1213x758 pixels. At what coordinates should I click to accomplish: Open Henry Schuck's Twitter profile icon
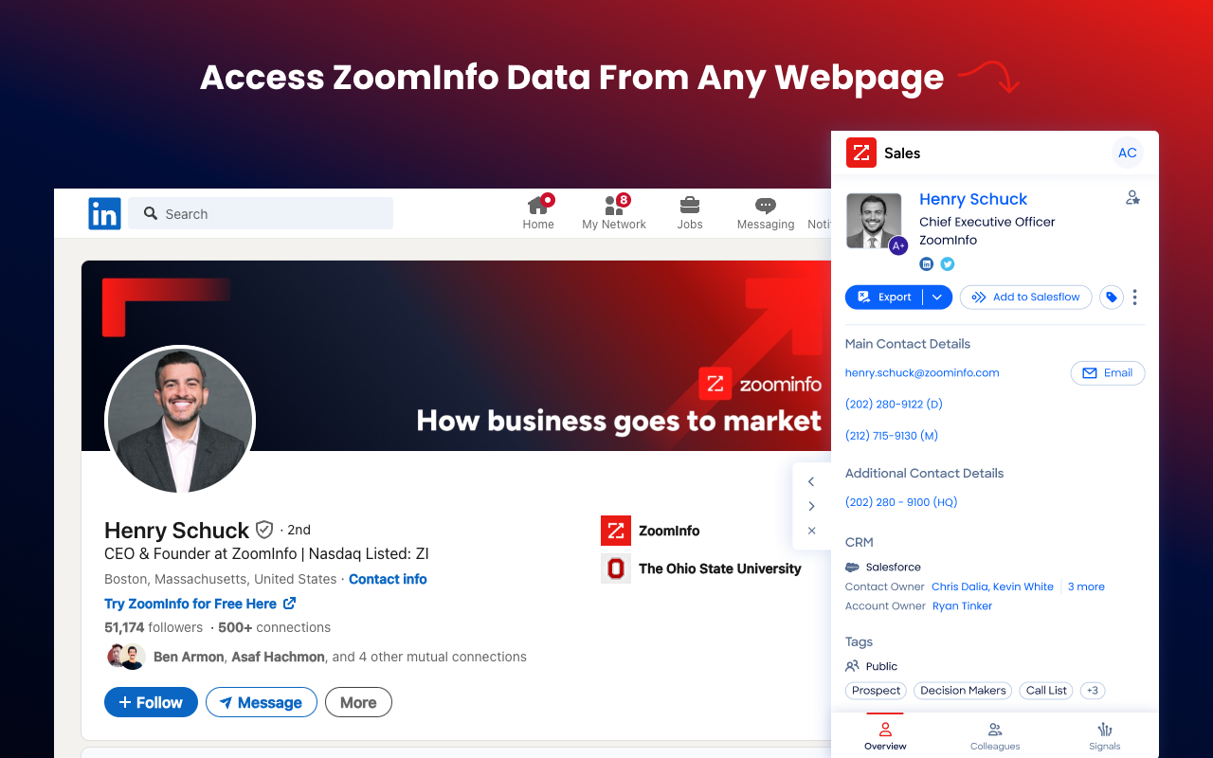[x=947, y=263]
